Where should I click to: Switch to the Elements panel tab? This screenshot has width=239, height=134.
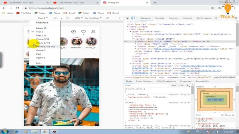coord(145,18)
